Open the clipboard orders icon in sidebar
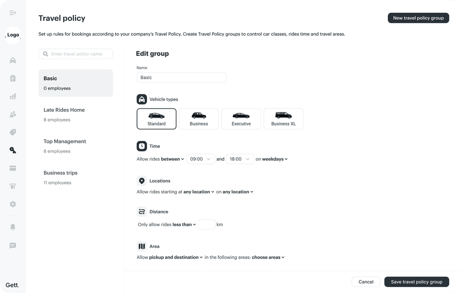Screen dimensions: 462x293 [x=13, y=79]
